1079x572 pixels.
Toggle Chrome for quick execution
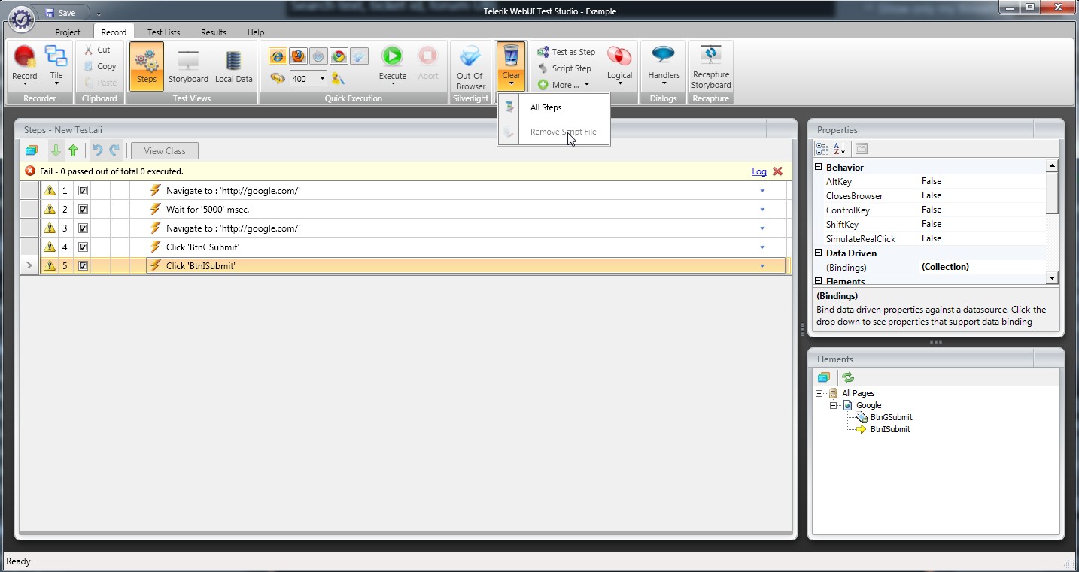(339, 56)
